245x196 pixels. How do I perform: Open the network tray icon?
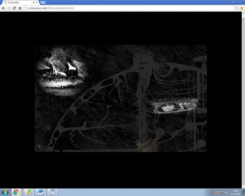221,192
